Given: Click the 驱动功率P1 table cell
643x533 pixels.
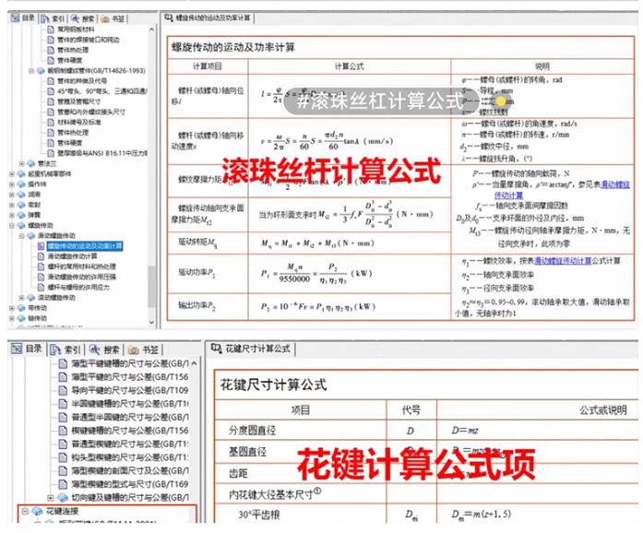Looking at the screenshot, I should point(208,274).
